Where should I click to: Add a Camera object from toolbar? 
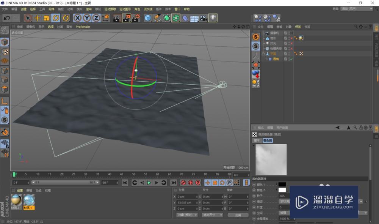tap(204, 18)
